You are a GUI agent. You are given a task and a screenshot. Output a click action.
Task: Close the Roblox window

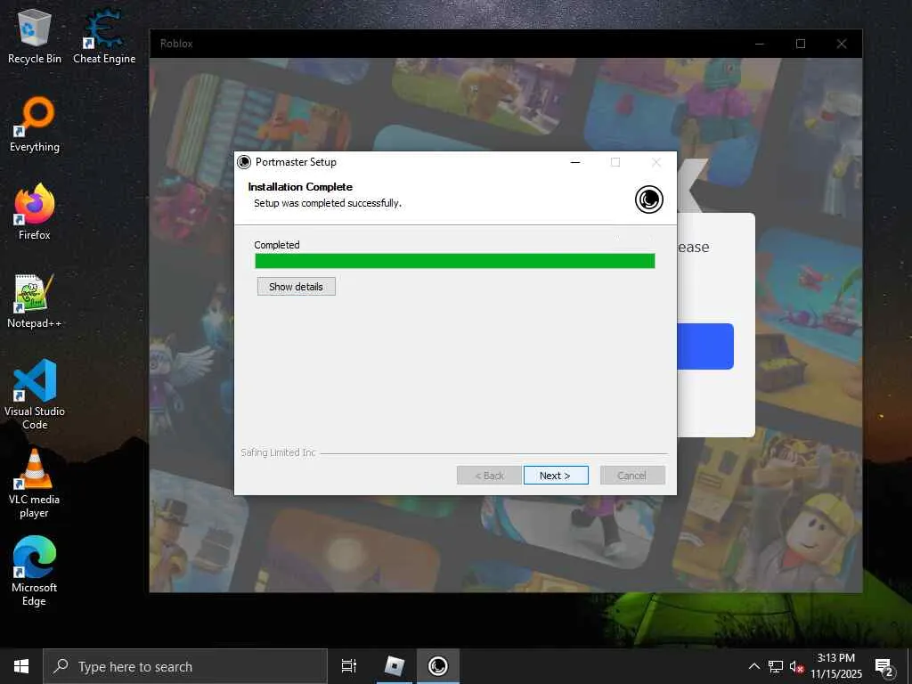coord(841,44)
